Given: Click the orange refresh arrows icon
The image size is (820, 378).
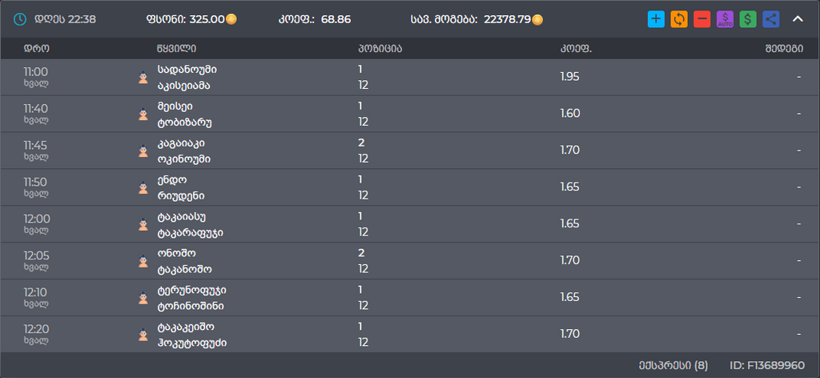Looking at the screenshot, I should tap(679, 19).
